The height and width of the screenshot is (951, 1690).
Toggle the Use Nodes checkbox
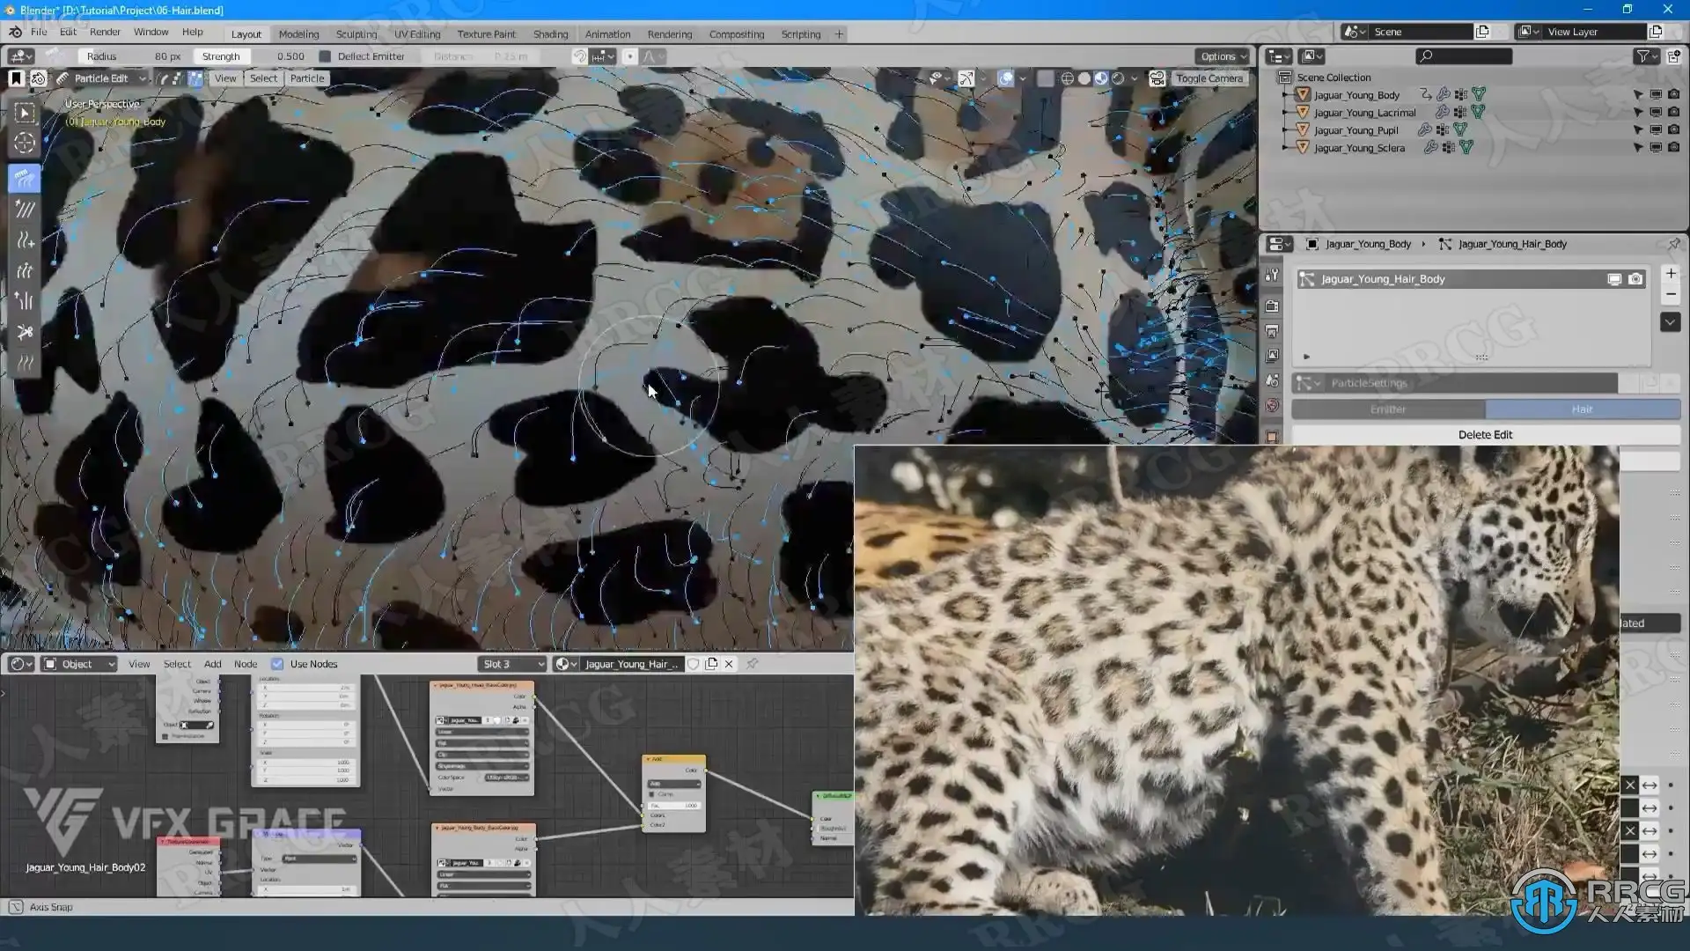tap(277, 664)
